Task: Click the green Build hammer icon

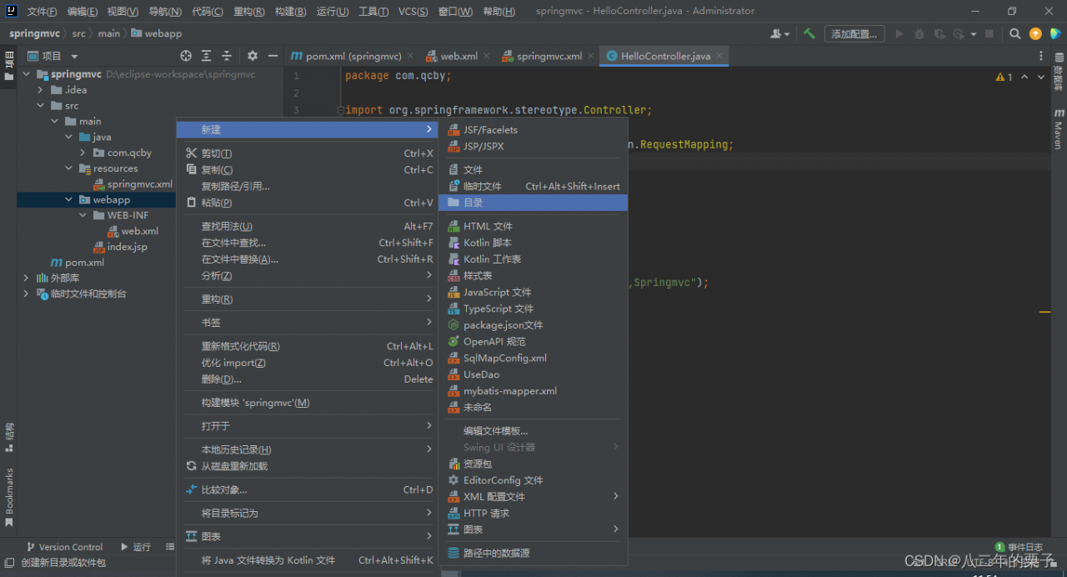Action: (809, 34)
